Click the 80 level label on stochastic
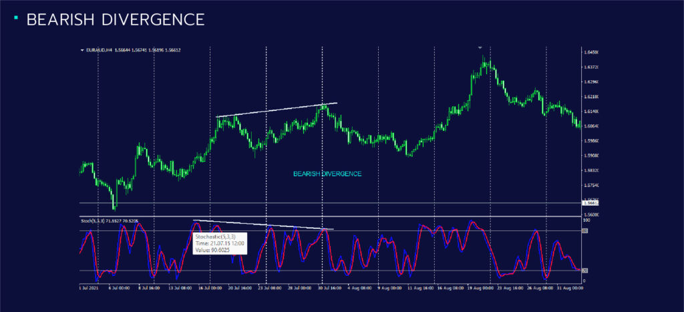 point(586,232)
